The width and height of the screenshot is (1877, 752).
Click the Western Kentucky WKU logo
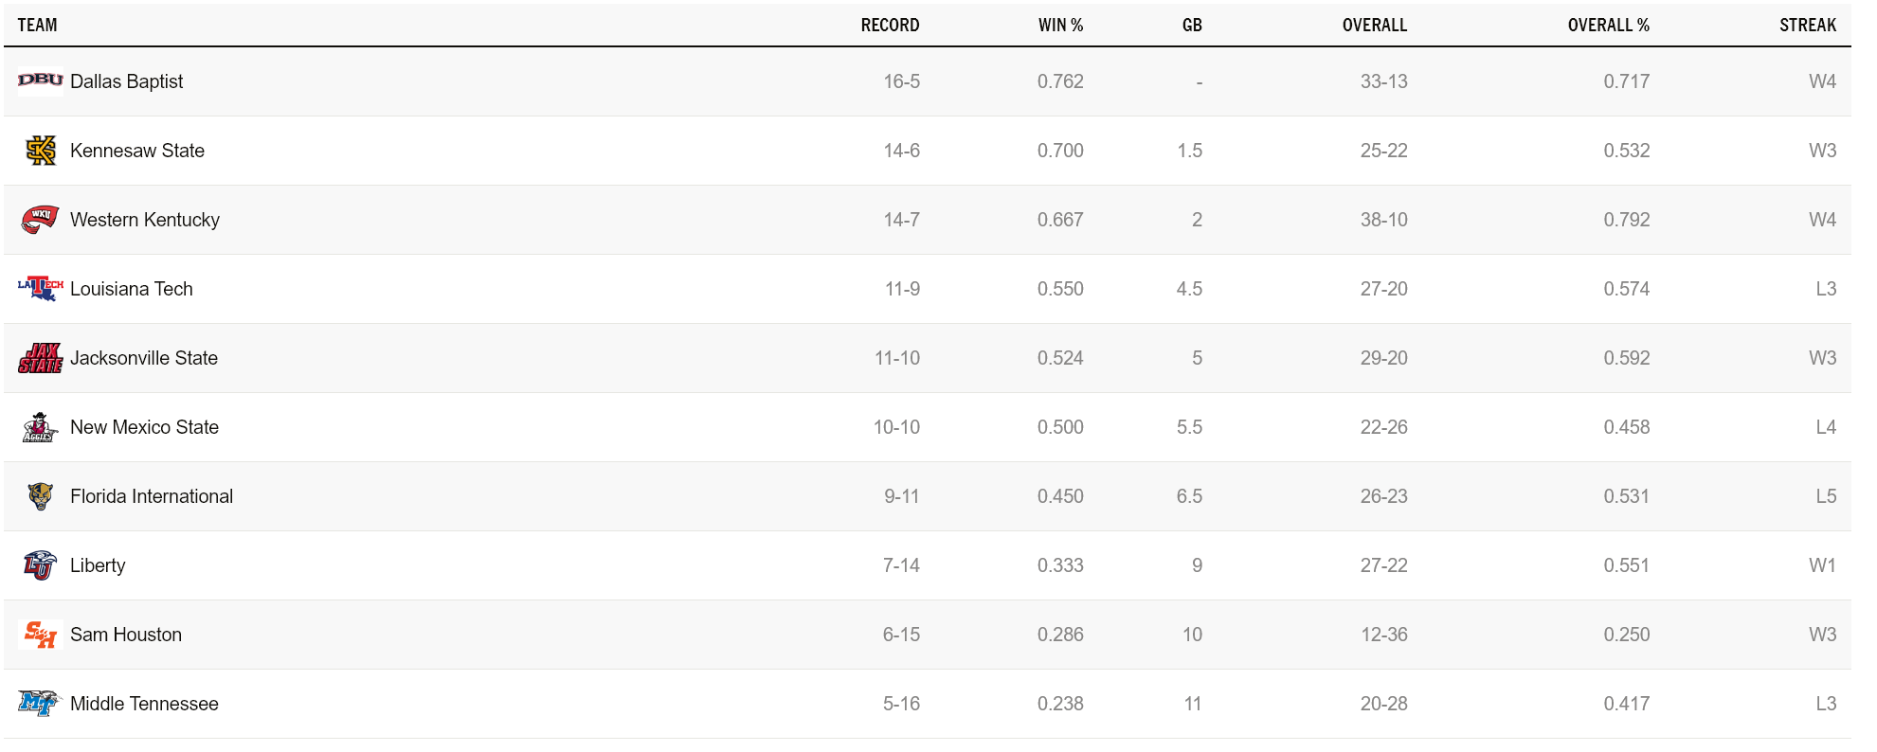click(41, 220)
